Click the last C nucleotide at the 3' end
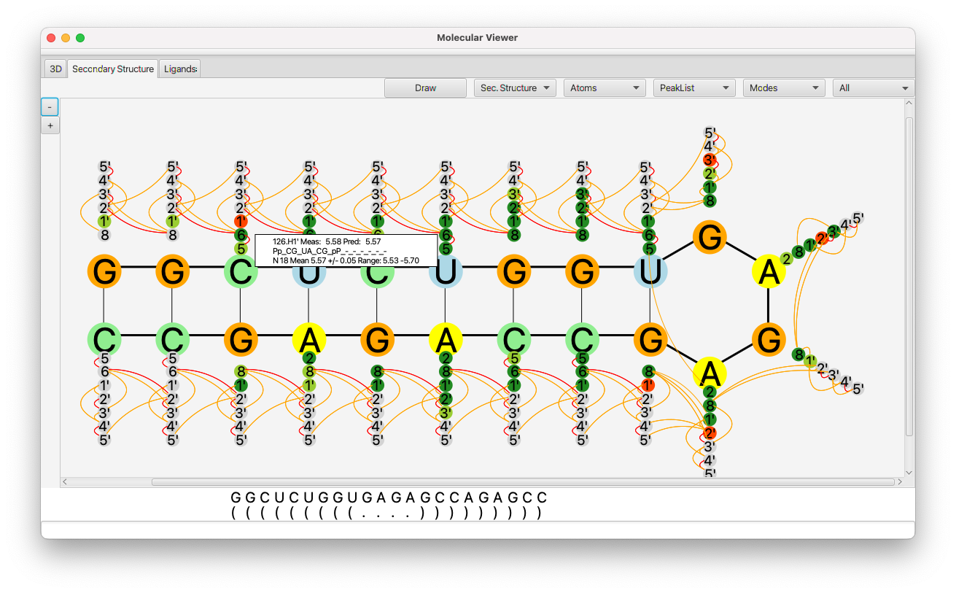956x593 pixels. click(104, 339)
